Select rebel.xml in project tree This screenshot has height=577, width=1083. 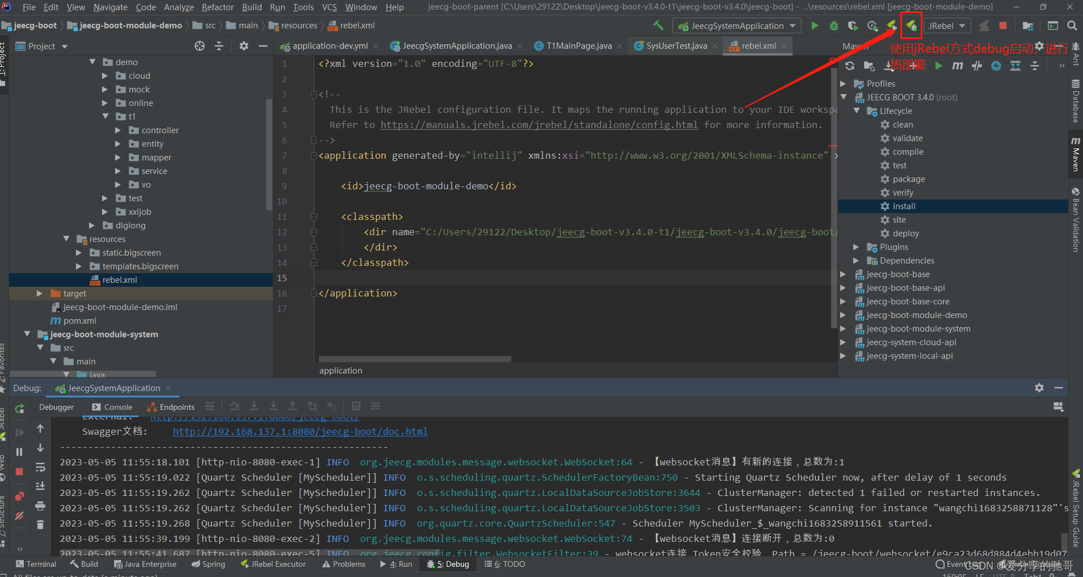coord(141,280)
